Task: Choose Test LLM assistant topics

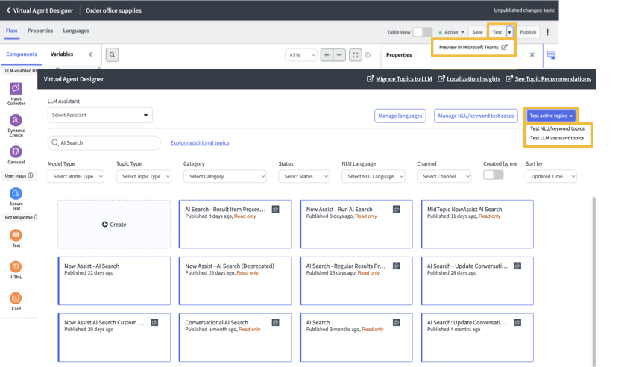Action: click(557, 138)
